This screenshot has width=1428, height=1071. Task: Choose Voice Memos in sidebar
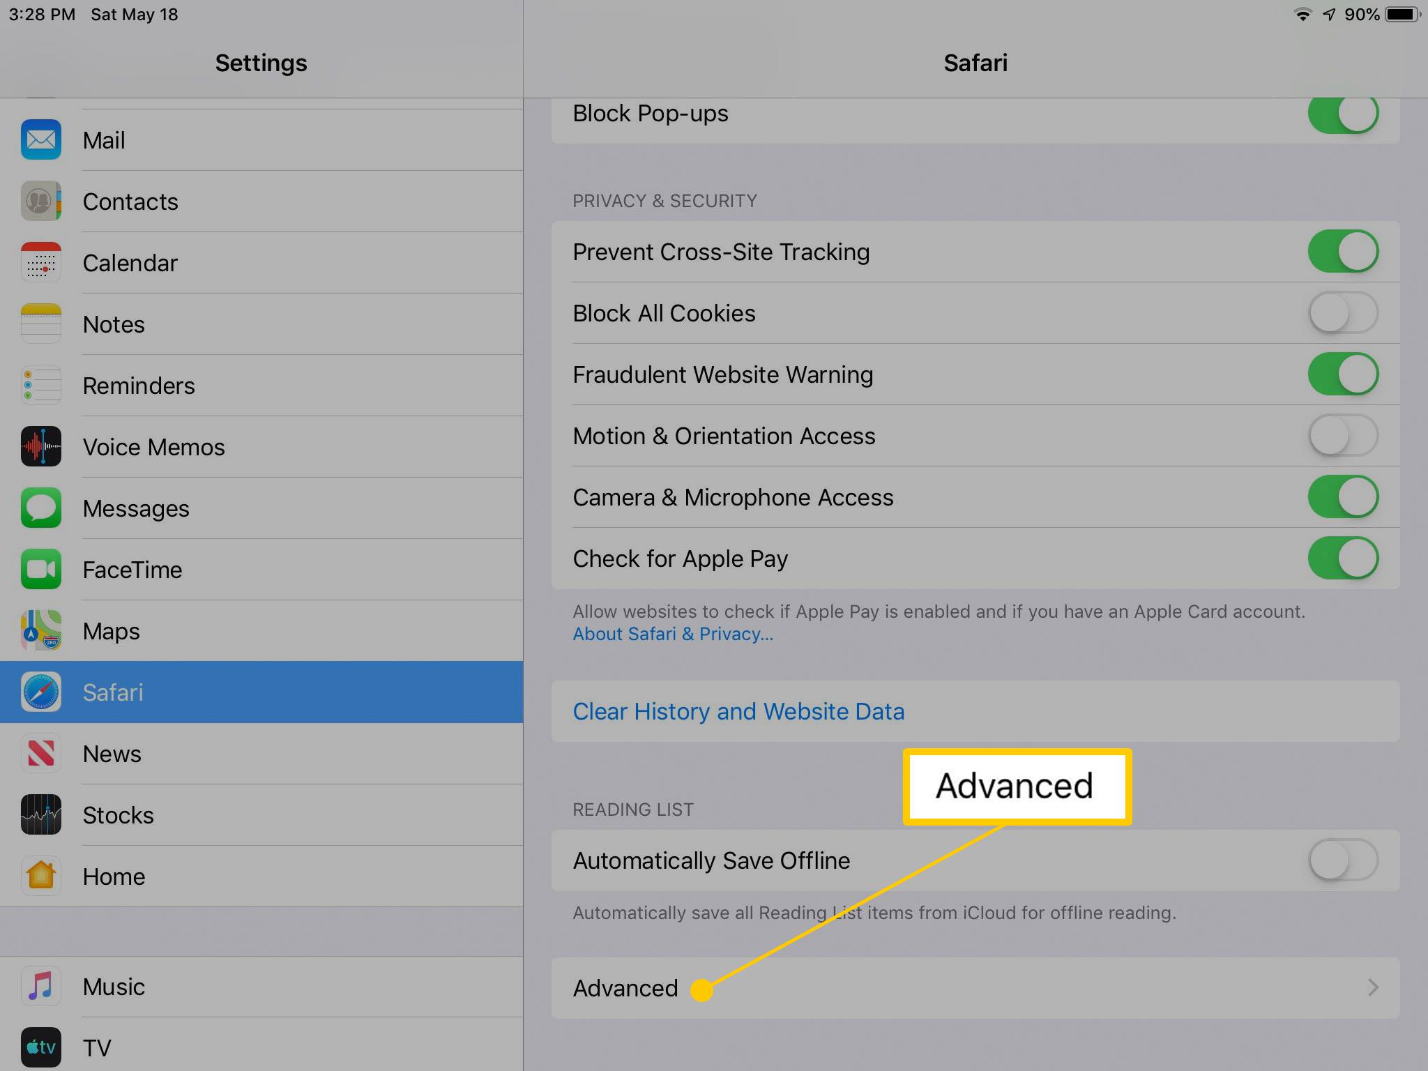pos(261,447)
